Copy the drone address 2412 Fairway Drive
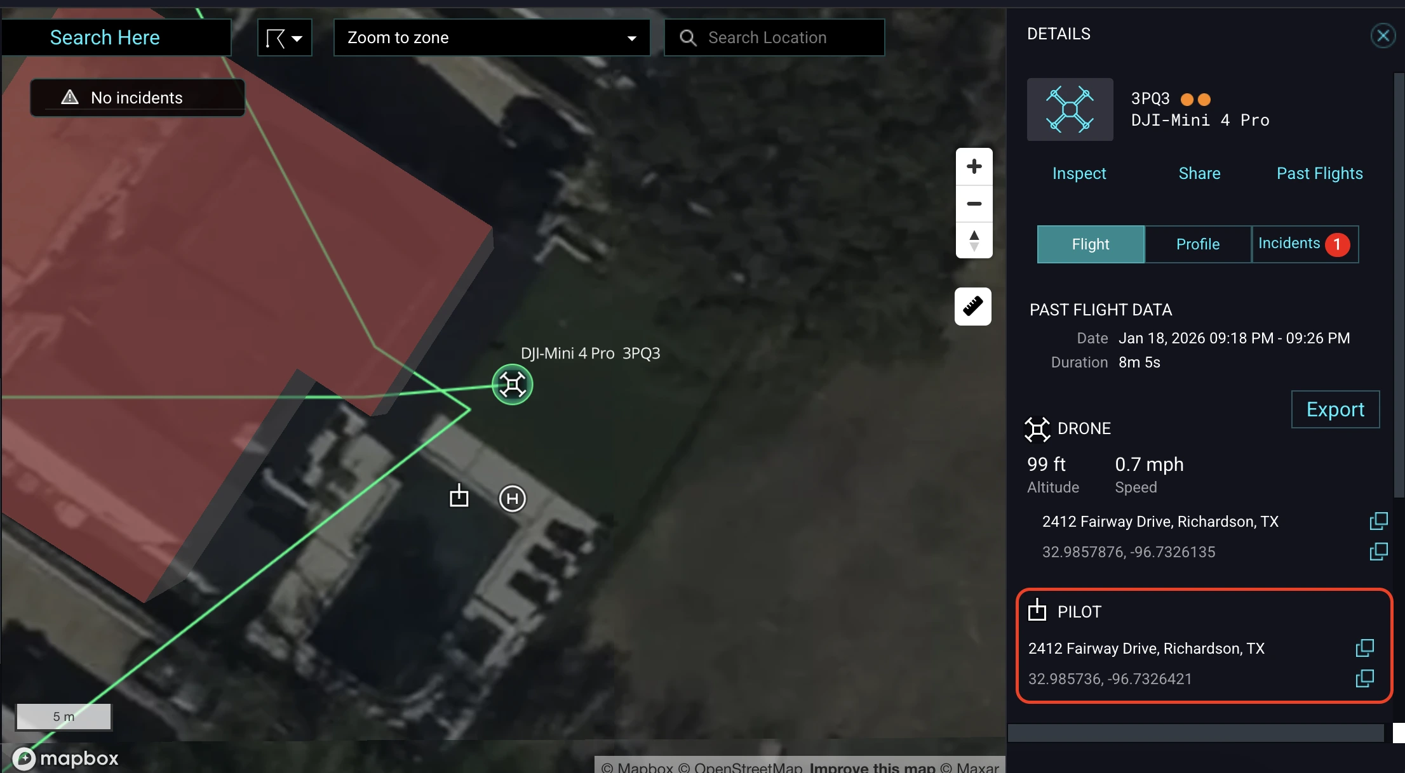The image size is (1405, 773). 1378,521
